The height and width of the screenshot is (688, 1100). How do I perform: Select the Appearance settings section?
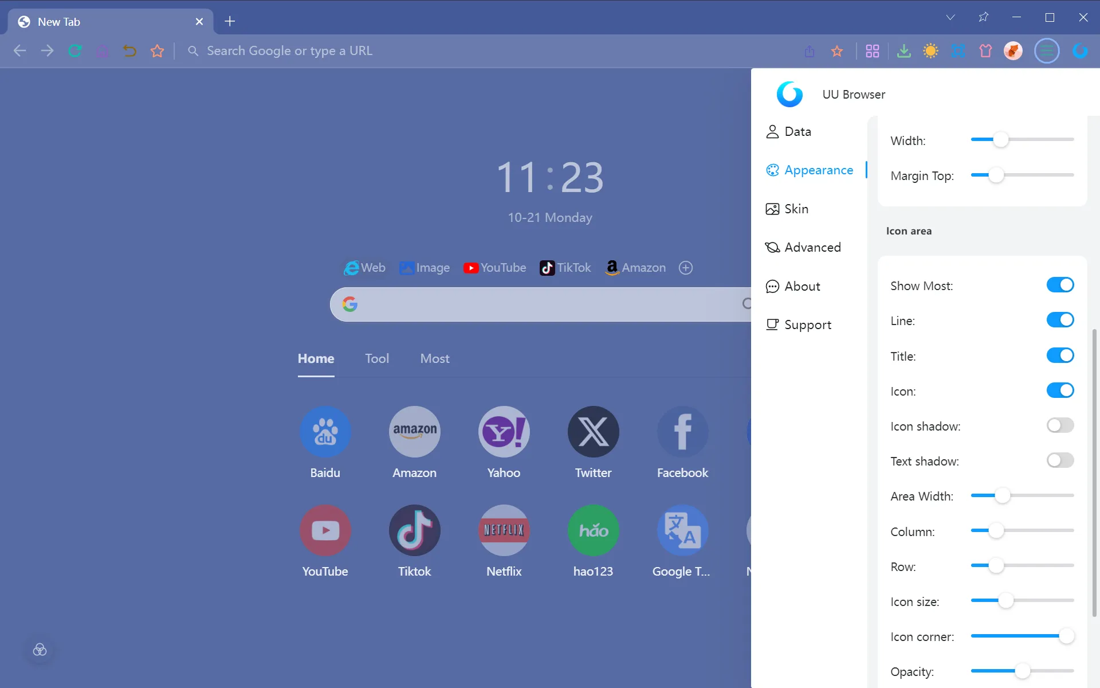pyautogui.click(x=810, y=170)
